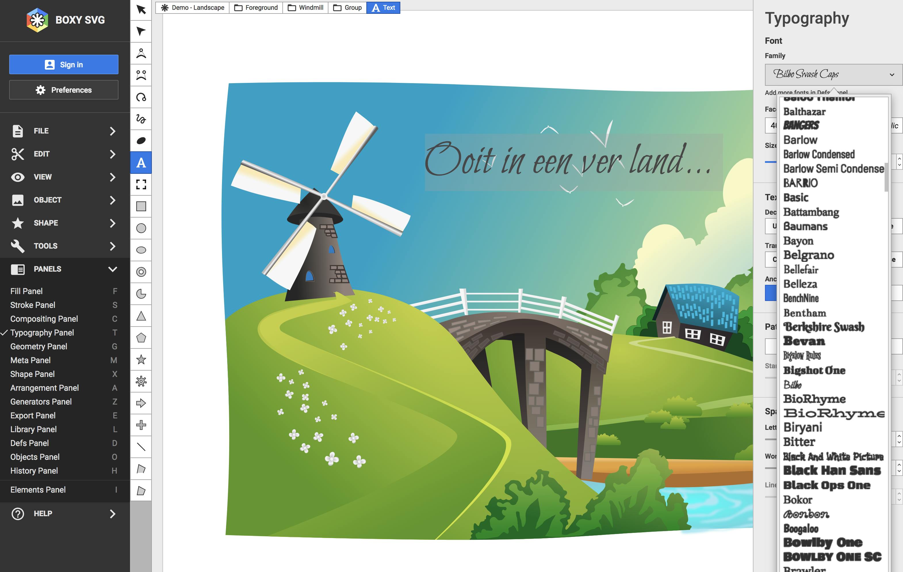Viewport: 903px width, 572px height.
Task: Select the Text tool in toolbar
Action: 141,163
